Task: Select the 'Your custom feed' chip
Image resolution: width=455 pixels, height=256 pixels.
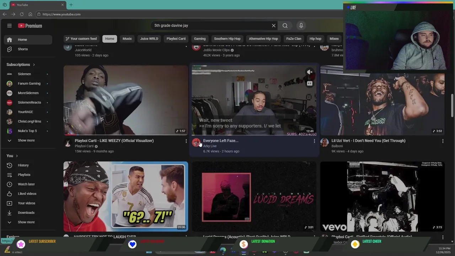Action: [81, 39]
